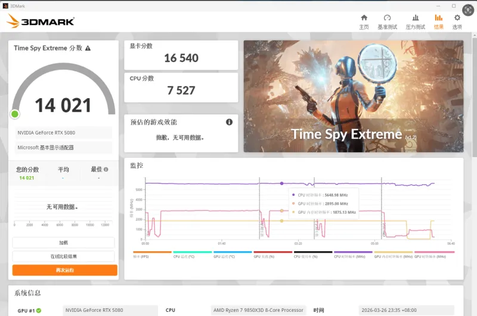Open the Home tab (主页)
Image resolution: width=477 pixels, height=316 pixels.
pos(364,22)
